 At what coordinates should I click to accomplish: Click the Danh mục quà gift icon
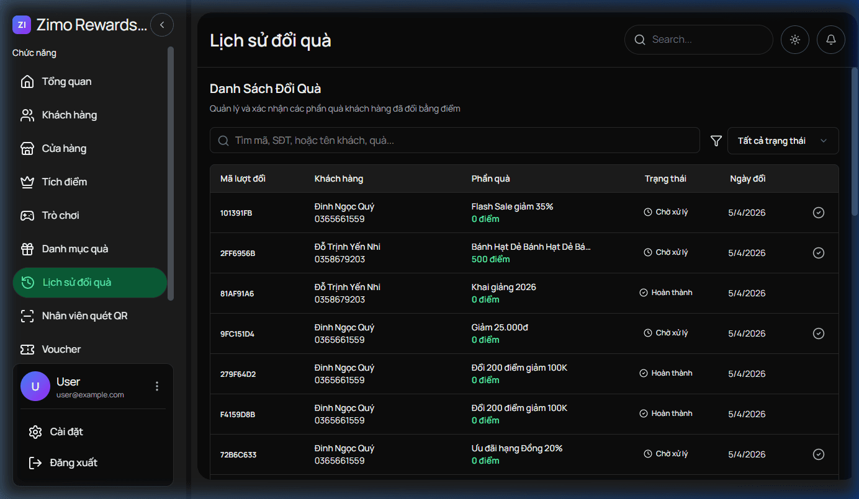27,249
